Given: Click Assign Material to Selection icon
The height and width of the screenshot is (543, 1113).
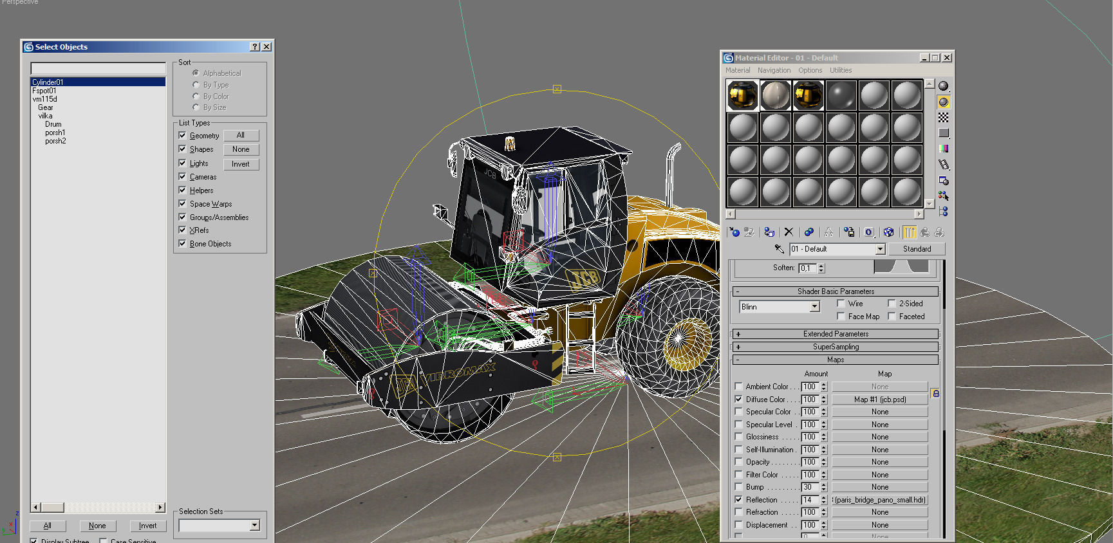Looking at the screenshot, I should [769, 232].
